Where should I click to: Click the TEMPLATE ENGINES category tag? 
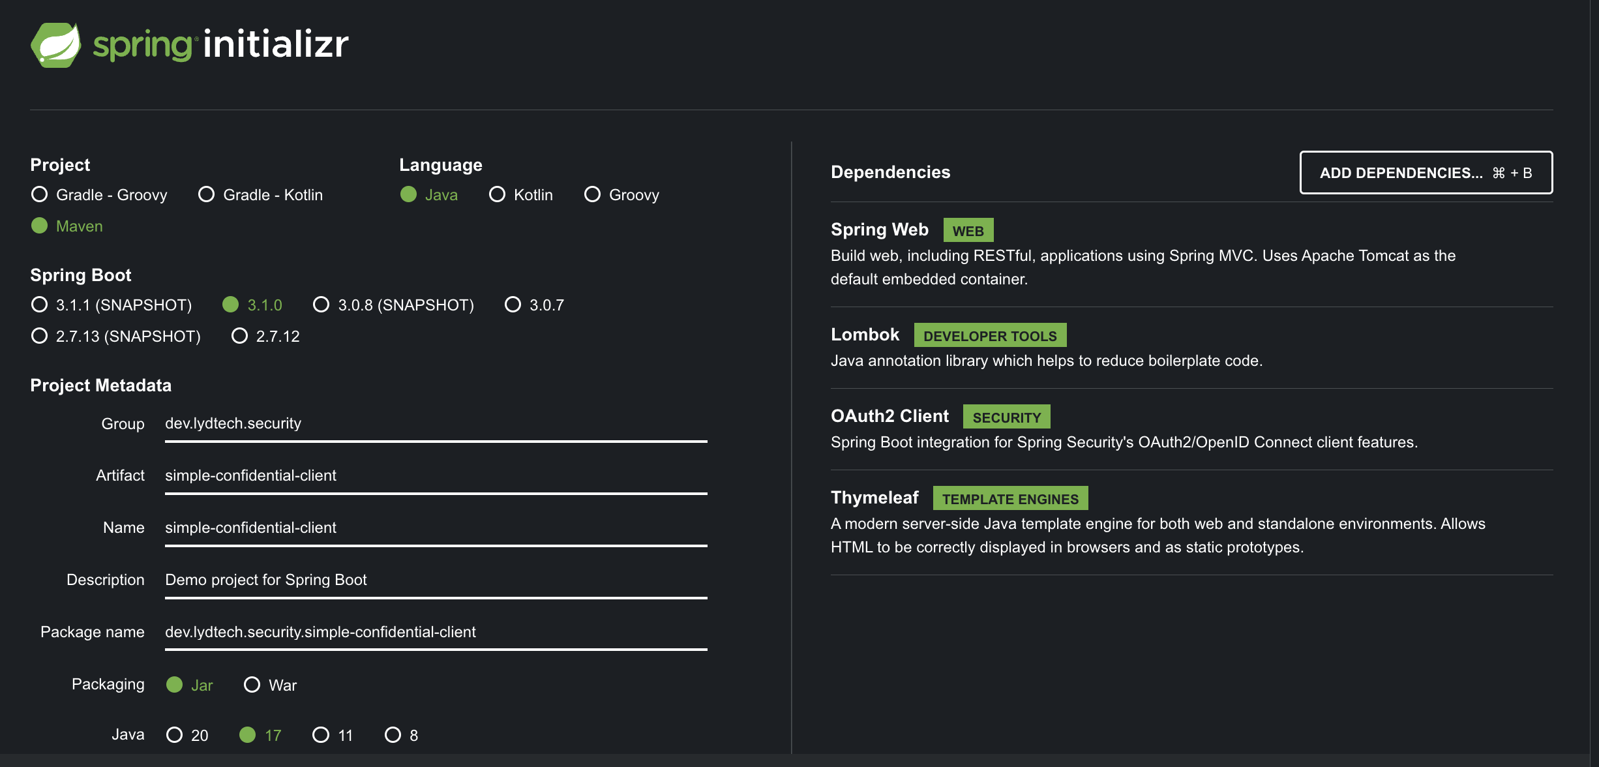(1010, 499)
